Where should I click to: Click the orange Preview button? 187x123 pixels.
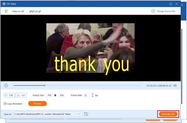click(37, 104)
